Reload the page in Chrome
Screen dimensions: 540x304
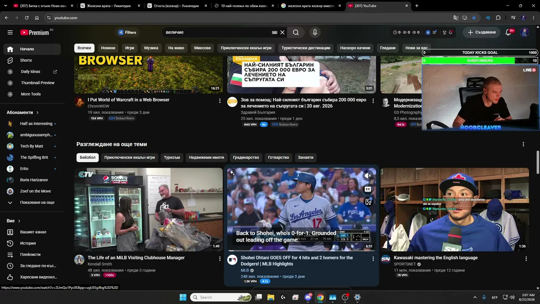point(27,18)
